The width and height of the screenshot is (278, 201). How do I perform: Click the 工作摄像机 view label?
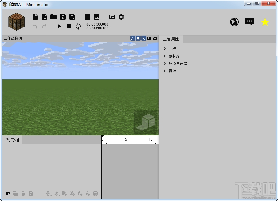[13, 38]
